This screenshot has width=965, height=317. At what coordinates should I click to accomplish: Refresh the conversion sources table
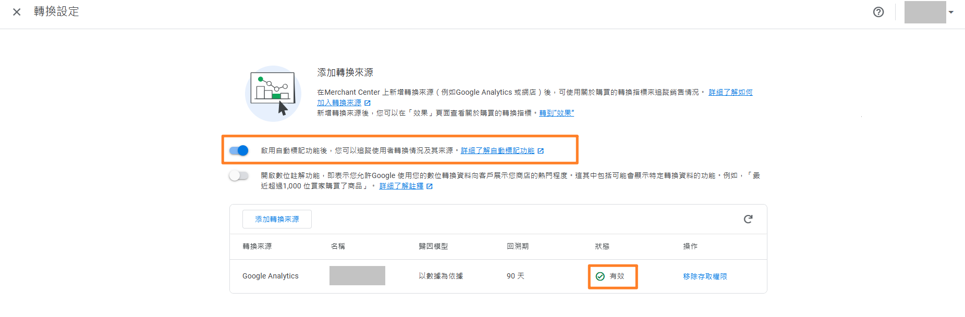tap(748, 219)
